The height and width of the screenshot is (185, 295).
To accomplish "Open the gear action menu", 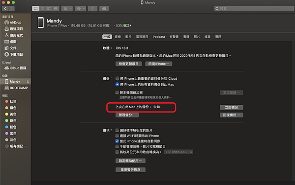I will point(80,9).
